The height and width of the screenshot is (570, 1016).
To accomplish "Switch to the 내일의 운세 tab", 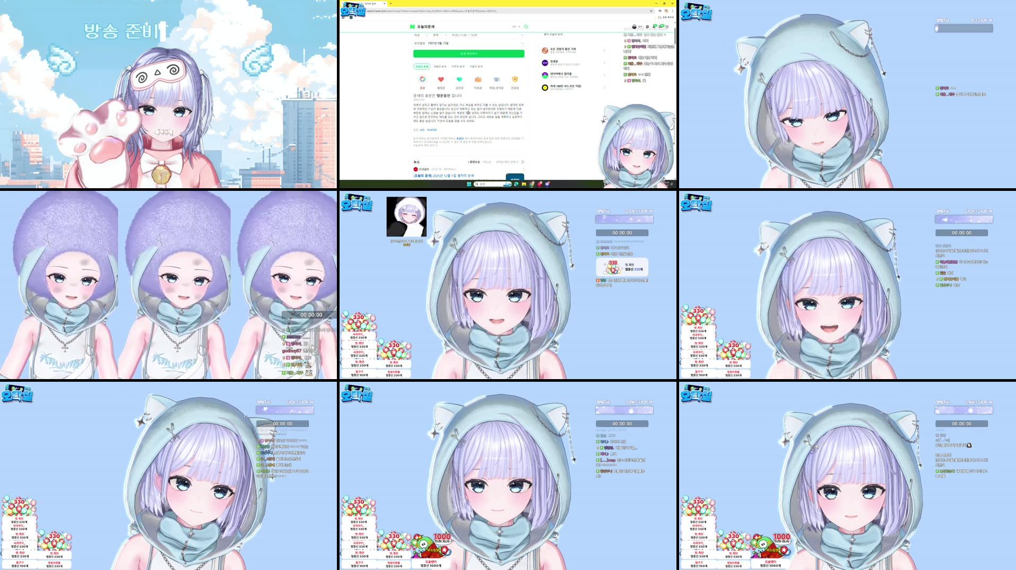I will tap(439, 66).
